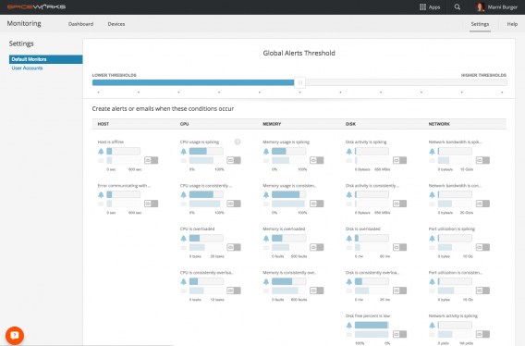Open User Accounts settings link
Image resolution: width=525 pixels, height=346 pixels.
point(27,68)
